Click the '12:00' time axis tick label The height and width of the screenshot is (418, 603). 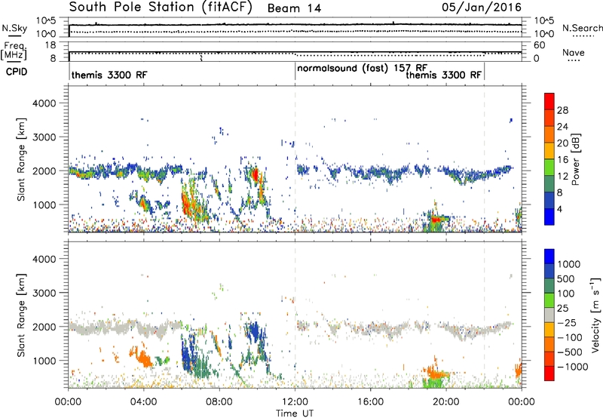[x=295, y=402]
